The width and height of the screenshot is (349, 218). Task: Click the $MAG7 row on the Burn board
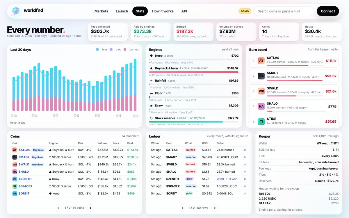click(x=294, y=76)
